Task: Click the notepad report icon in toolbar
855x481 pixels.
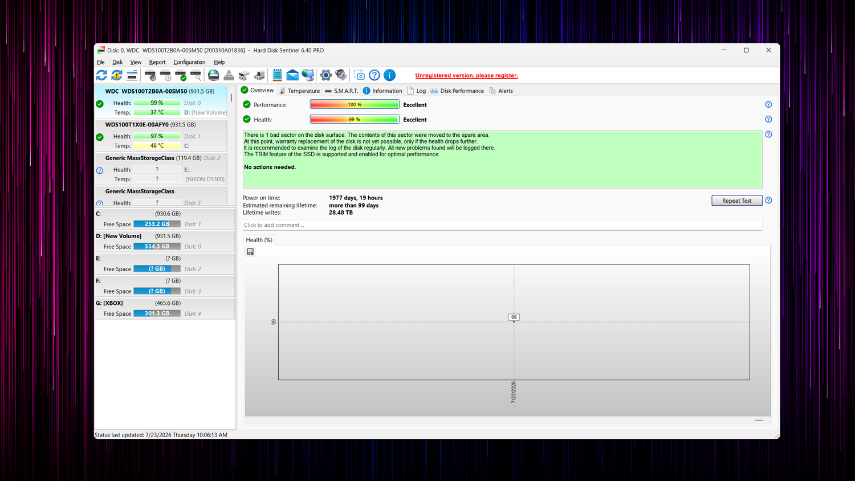Action: click(278, 75)
